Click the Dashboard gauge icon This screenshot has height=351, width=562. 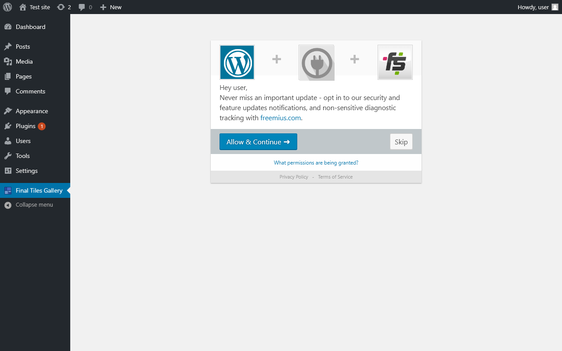tap(8, 27)
